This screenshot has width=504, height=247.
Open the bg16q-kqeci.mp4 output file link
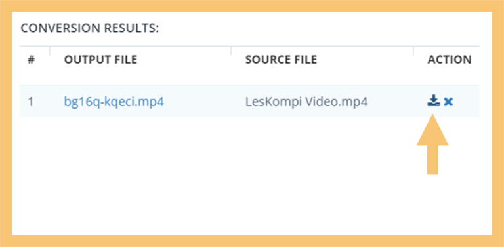click(x=114, y=102)
